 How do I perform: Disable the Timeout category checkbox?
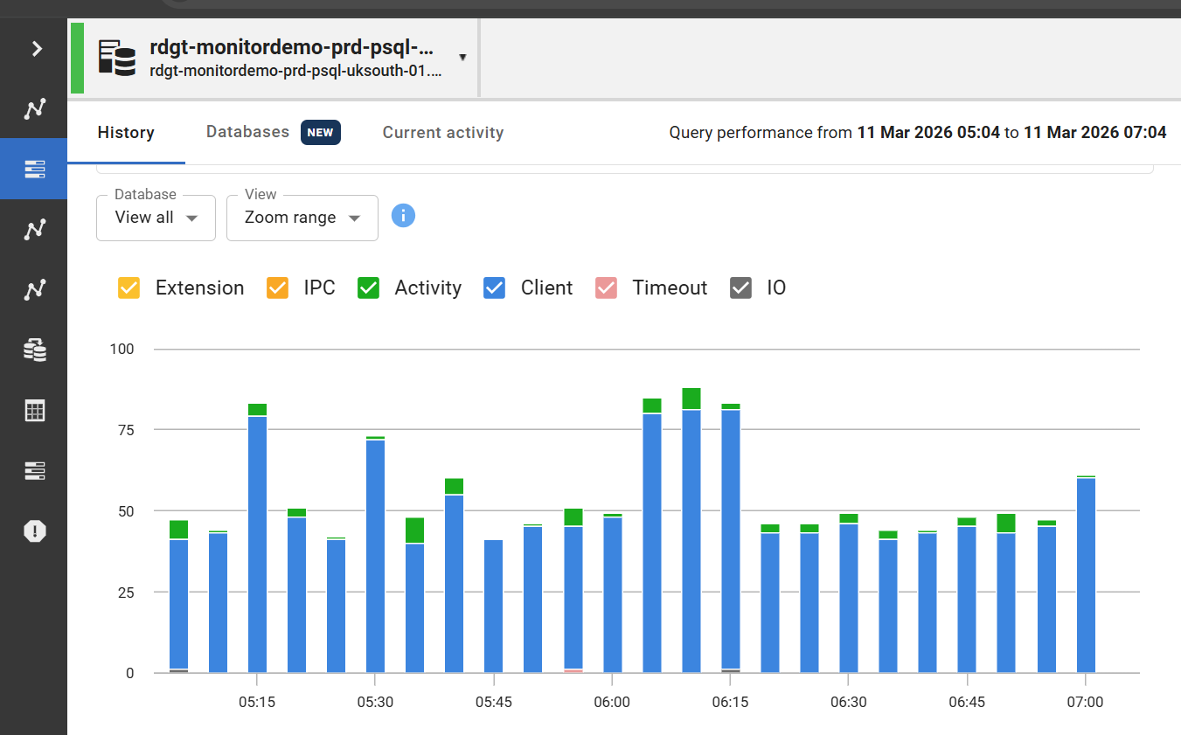coord(607,288)
